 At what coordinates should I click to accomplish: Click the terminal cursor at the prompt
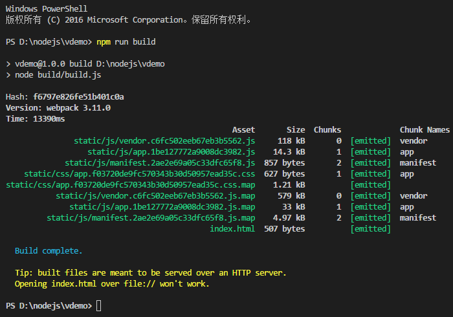[99, 305]
